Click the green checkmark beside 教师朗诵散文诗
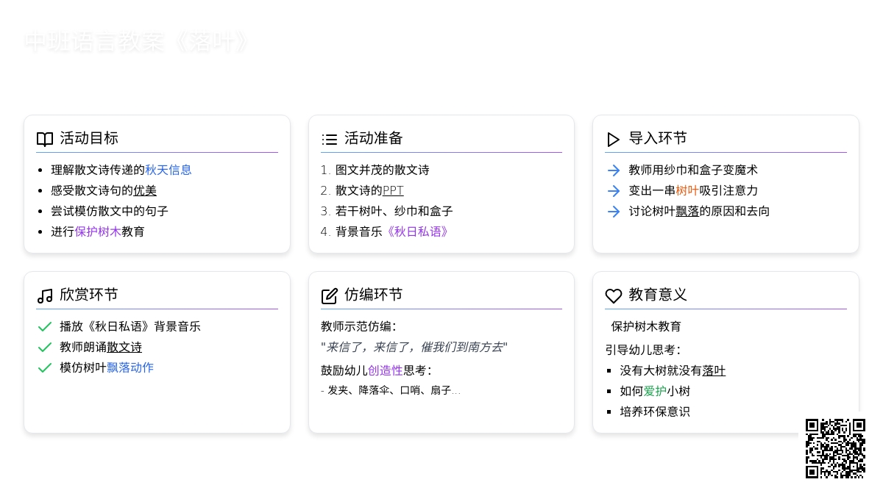Viewport: 883px width, 496px height. coord(45,348)
